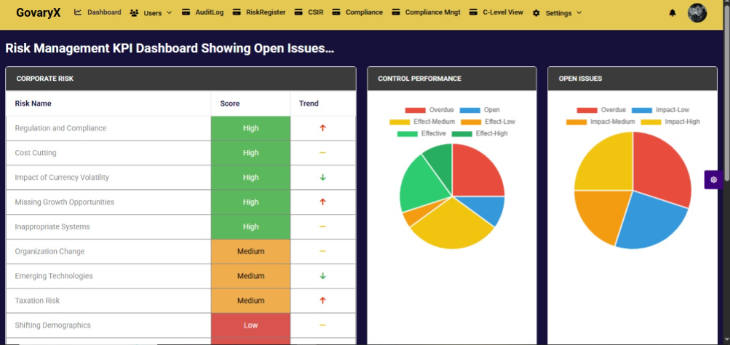Toggle Open legend in Control Performance chart

point(479,110)
